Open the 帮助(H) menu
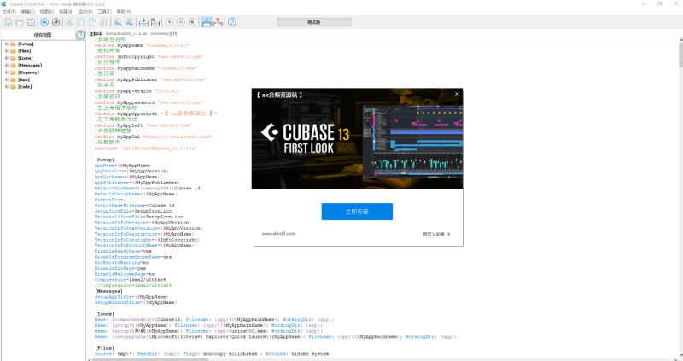 pos(124,12)
